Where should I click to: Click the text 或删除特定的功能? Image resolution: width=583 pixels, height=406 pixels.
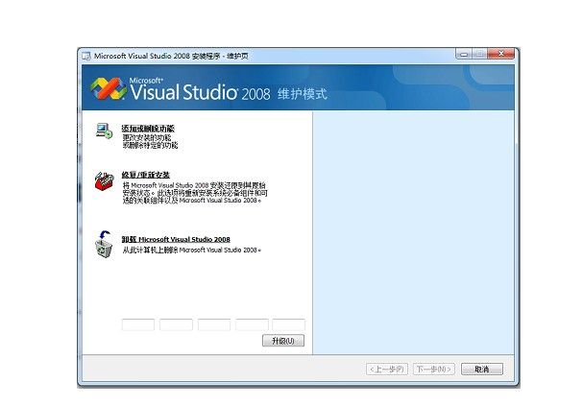pyautogui.click(x=150, y=145)
